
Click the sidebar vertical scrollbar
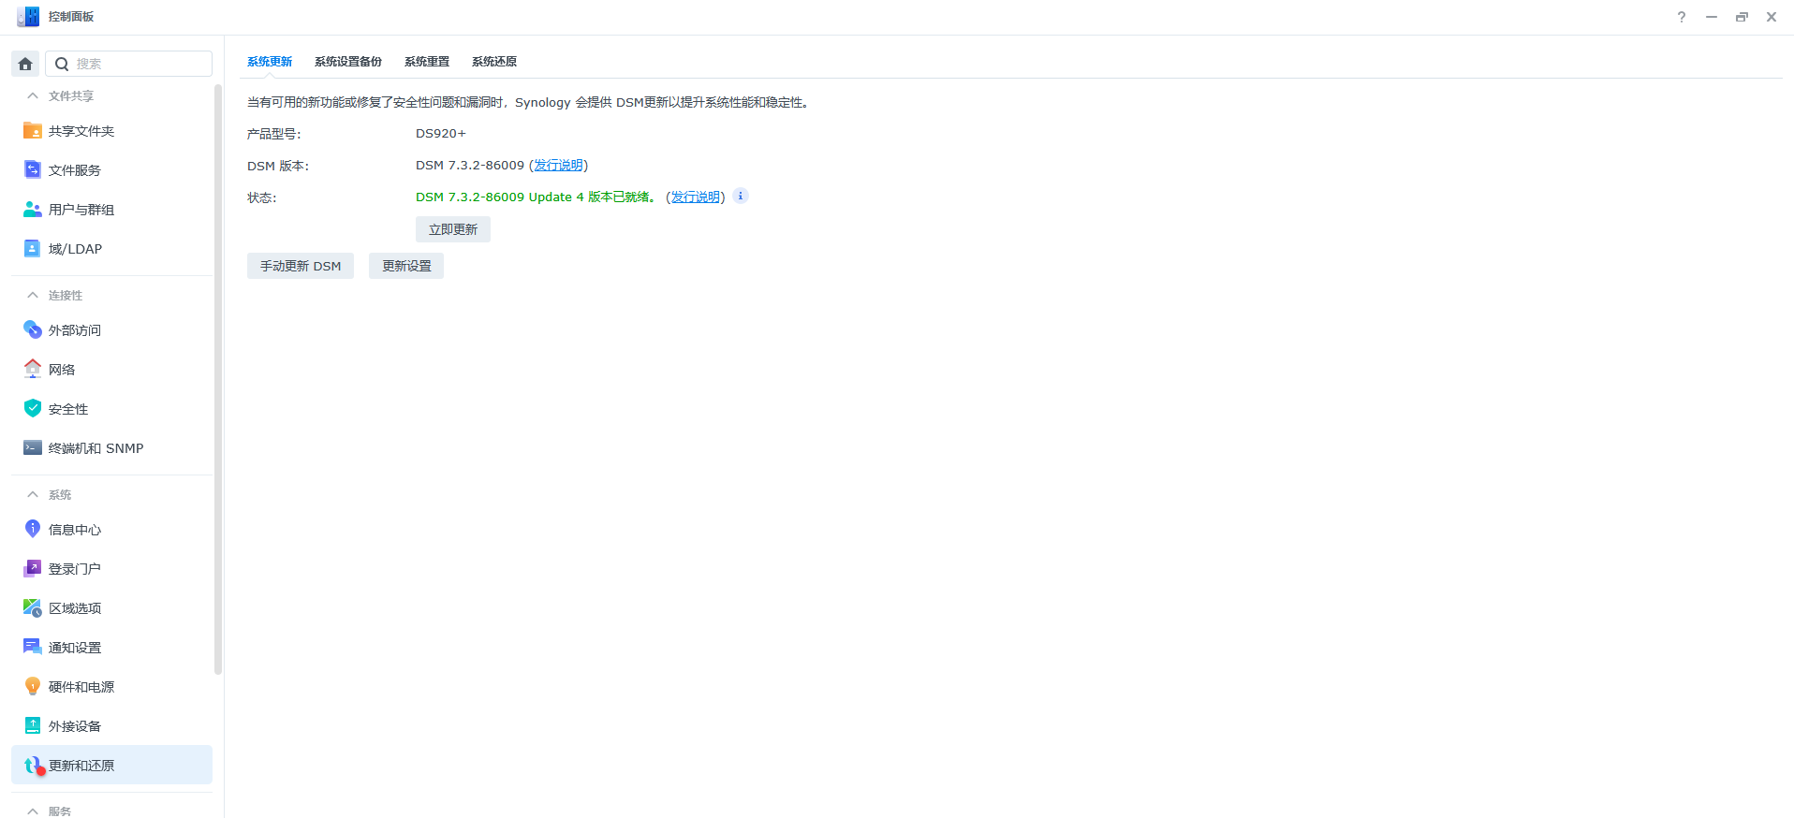pyautogui.click(x=218, y=379)
